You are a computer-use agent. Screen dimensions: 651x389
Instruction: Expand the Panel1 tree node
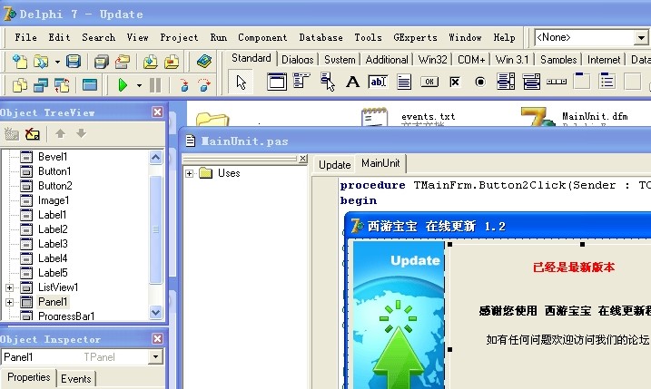tap(9, 302)
